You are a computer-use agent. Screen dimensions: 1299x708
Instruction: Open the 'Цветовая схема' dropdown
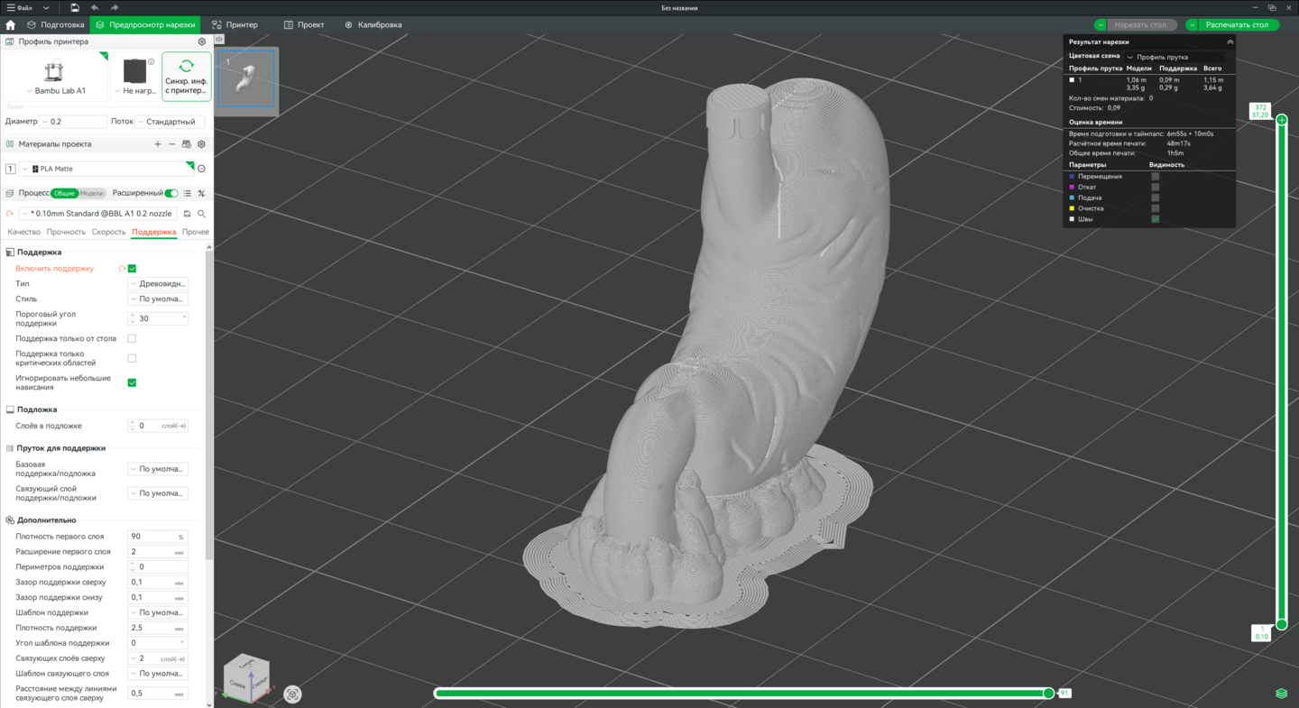1175,57
